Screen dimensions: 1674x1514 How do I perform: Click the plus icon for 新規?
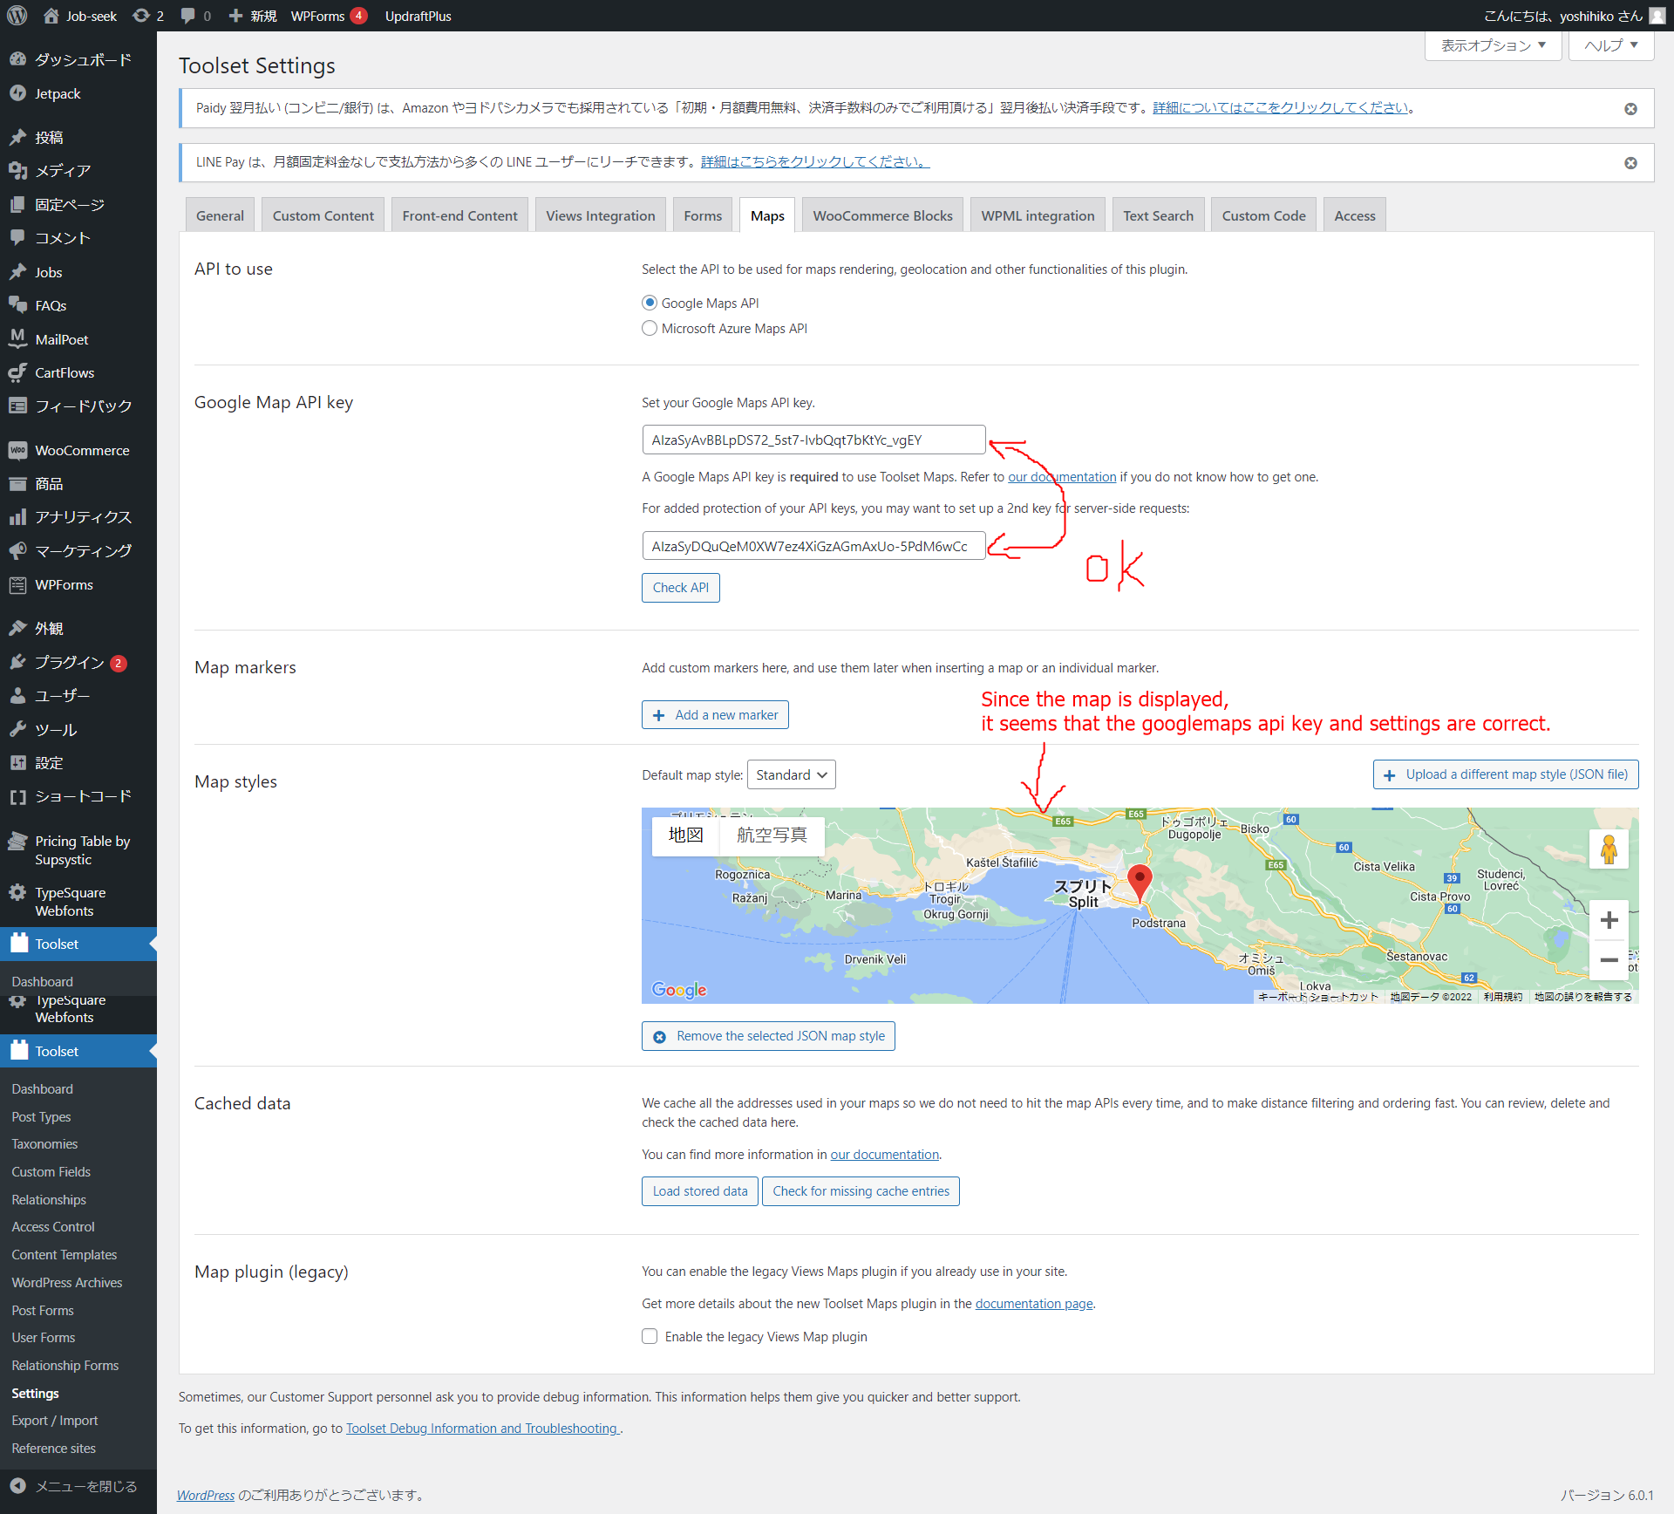(235, 16)
